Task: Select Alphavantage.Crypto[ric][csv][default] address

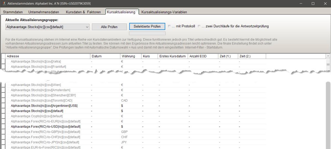Action: [x=37, y=116]
